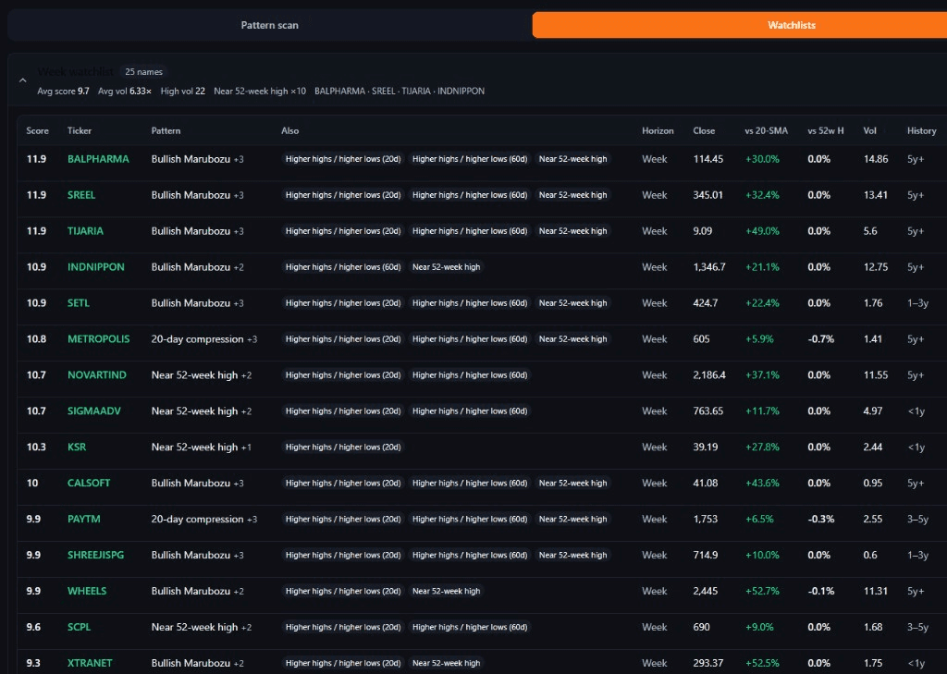Viewport: 947px width, 674px height.
Task: Click INDNIPPON's Near 52-week high tag
Action: coord(446,267)
